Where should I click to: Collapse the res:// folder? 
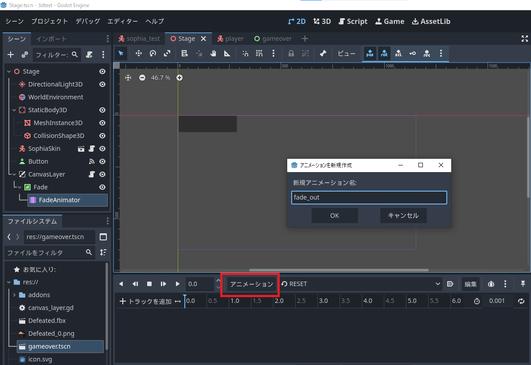click(x=9, y=282)
